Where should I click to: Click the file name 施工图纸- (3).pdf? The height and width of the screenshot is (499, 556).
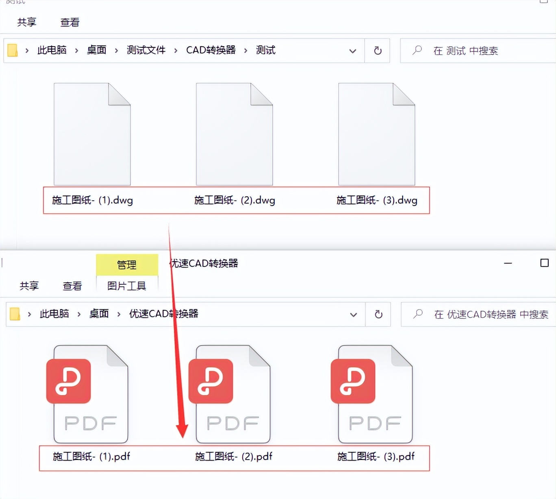click(x=376, y=456)
